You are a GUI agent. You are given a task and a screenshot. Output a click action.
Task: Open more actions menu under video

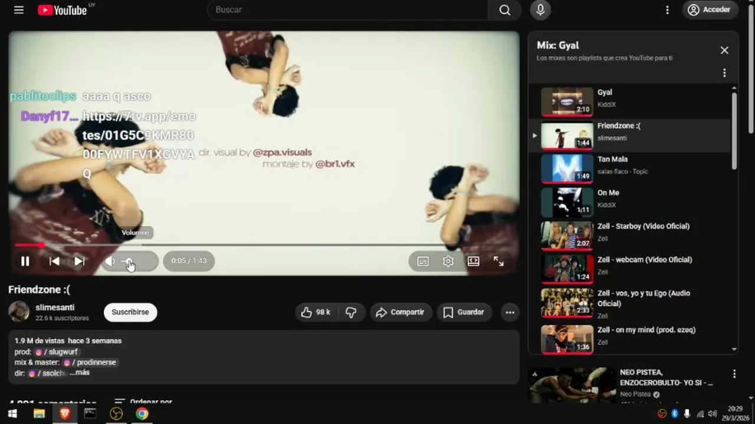pyautogui.click(x=510, y=312)
